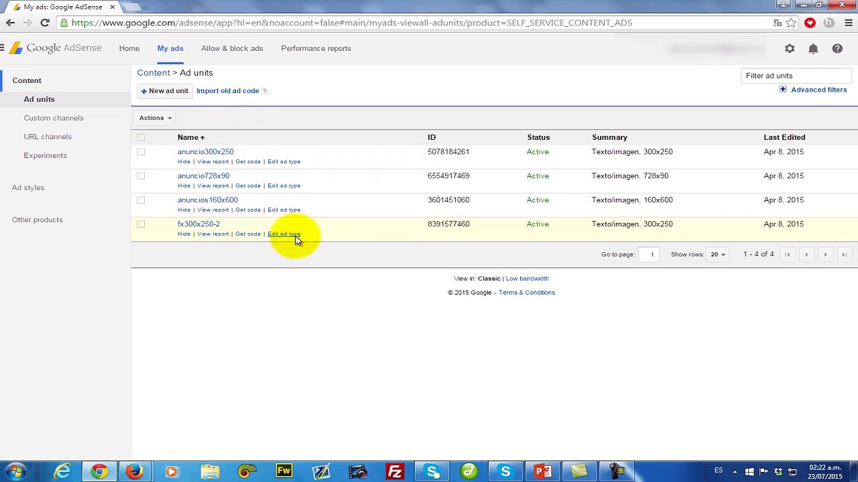Open the AdSense notifications bell
Image resolution: width=858 pixels, height=482 pixels.
(x=813, y=48)
